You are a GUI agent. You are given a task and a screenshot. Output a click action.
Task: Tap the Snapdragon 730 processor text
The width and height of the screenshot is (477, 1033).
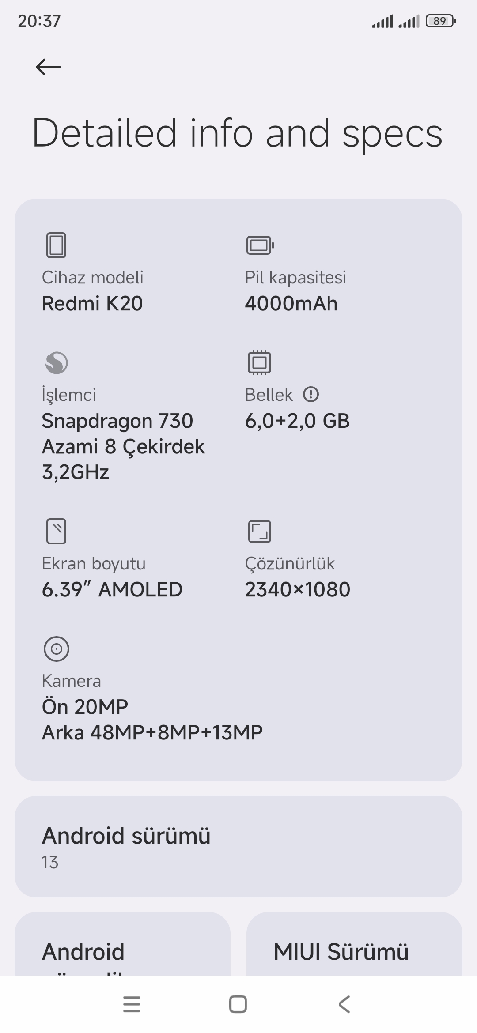117,421
